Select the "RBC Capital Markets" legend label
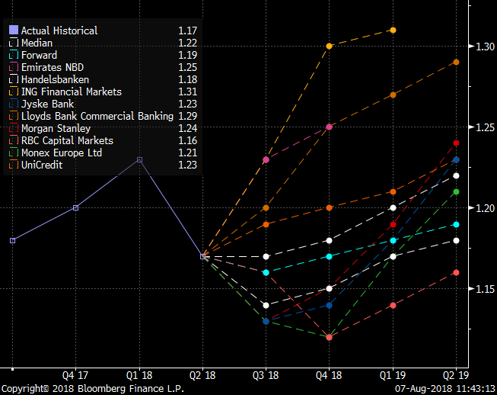The image size is (497, 395). pos(67,140)
